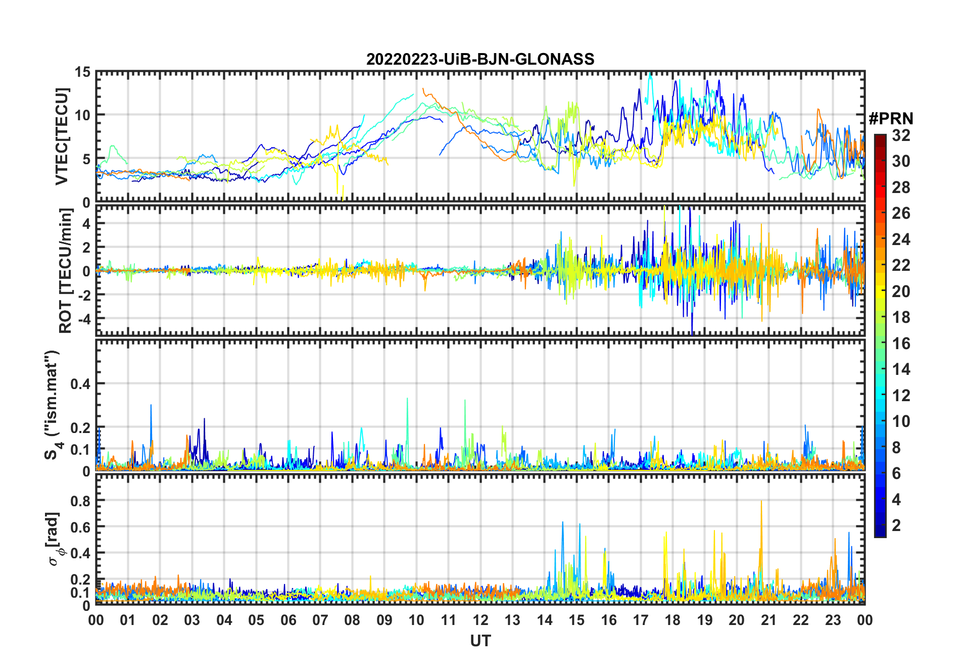Click the 0.8 tick label on the sigma-phi axis

pyautogui.click(x=80, y=501)
